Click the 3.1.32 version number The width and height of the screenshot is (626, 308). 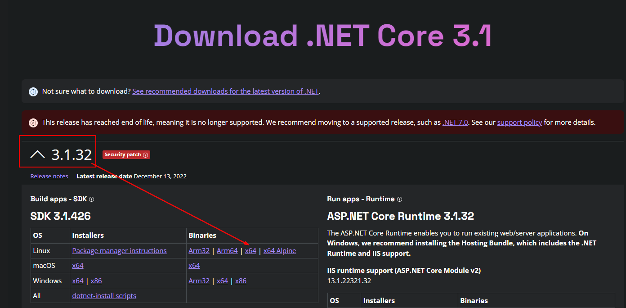pos(72,154)
